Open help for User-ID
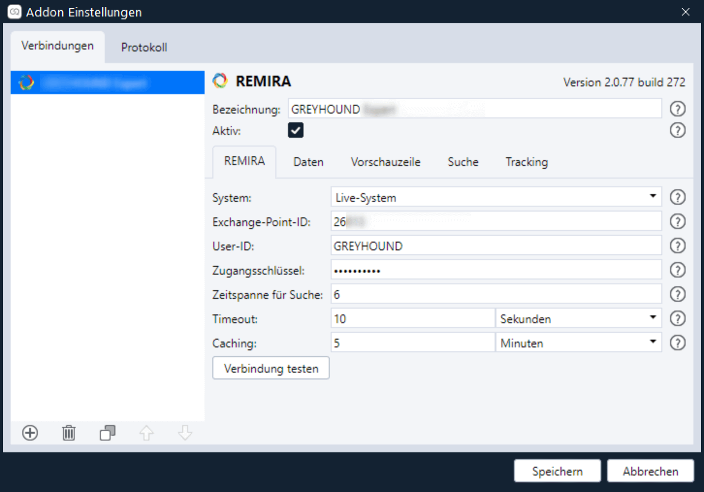Image resolution: width=704 pixels, height=492 pixels. click(678, 246)
